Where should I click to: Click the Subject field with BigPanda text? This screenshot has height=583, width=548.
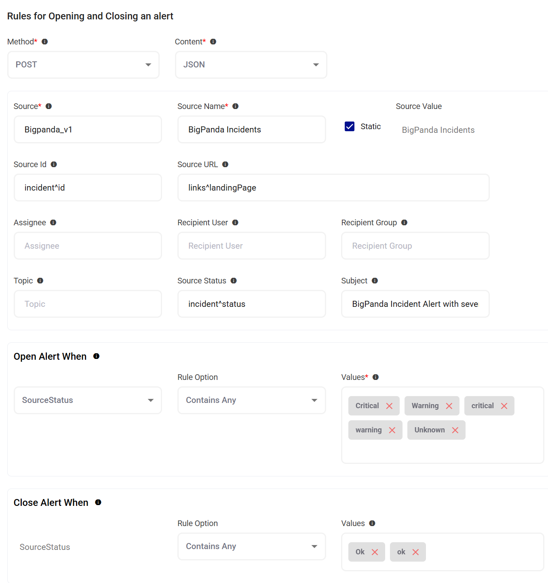click(x=415, y=304)
